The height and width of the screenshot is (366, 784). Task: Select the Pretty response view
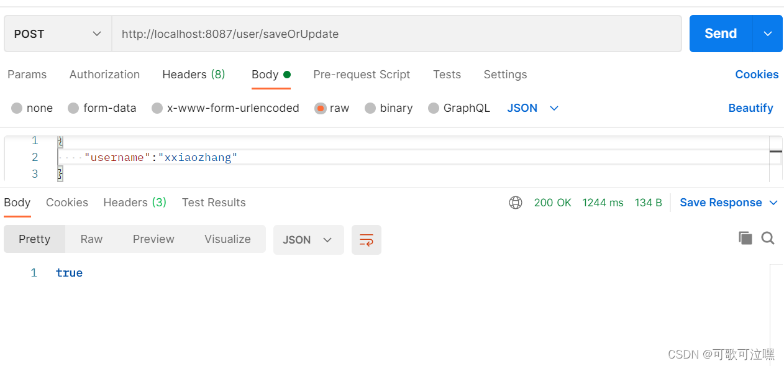34,239
